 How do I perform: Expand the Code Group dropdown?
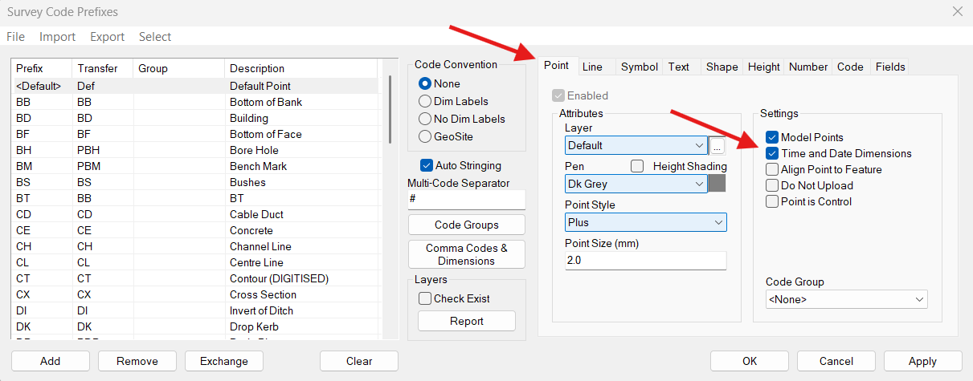click(x=847, y=299)
